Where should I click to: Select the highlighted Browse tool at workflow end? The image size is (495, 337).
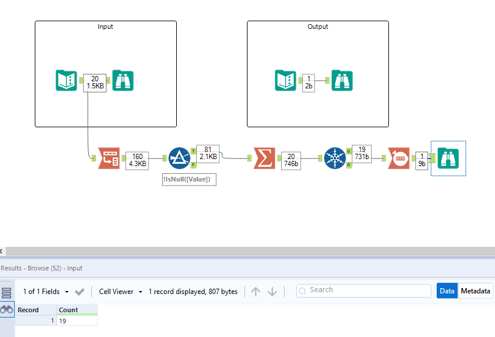pyautogui.click(x=448, y=158)
